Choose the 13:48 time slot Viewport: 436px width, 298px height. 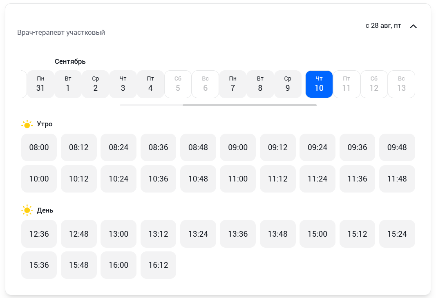[x=278, y=234]
